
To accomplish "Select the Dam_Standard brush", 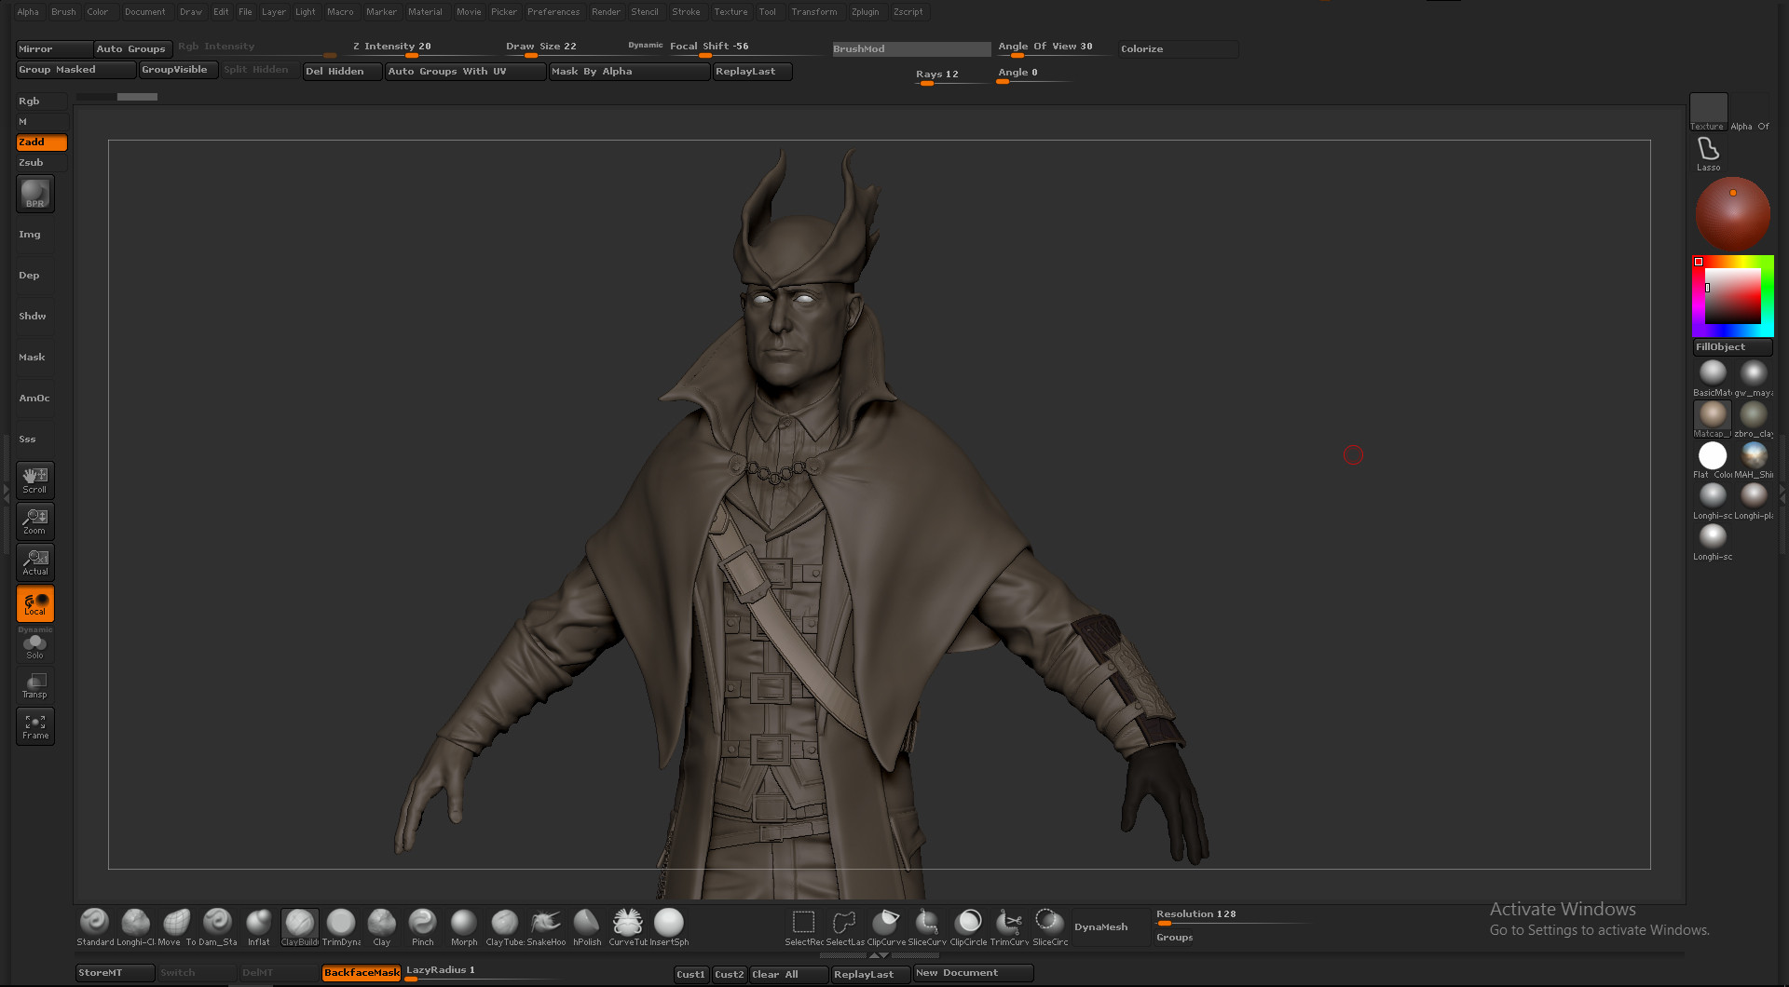I will point(217,926).
